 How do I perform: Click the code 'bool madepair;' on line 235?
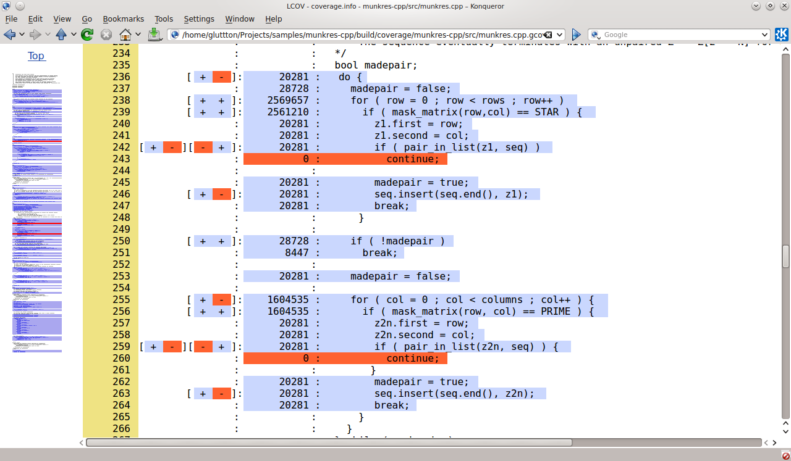pyautogui.click(x=376, y=65)
